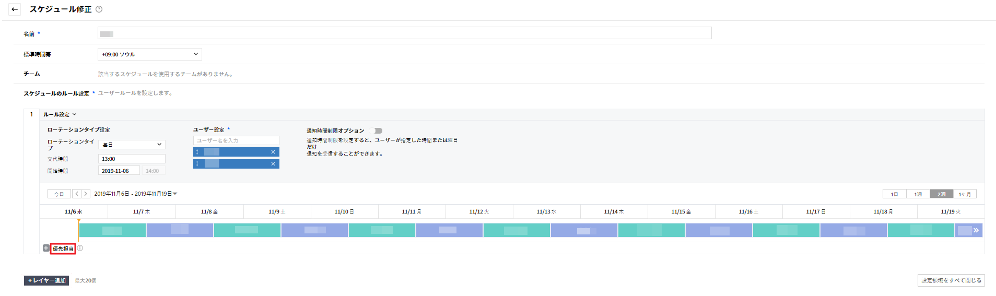Click the back arrow next to スケジュール修正
This screenshot has height=296, width=996.
coord(15,9)
